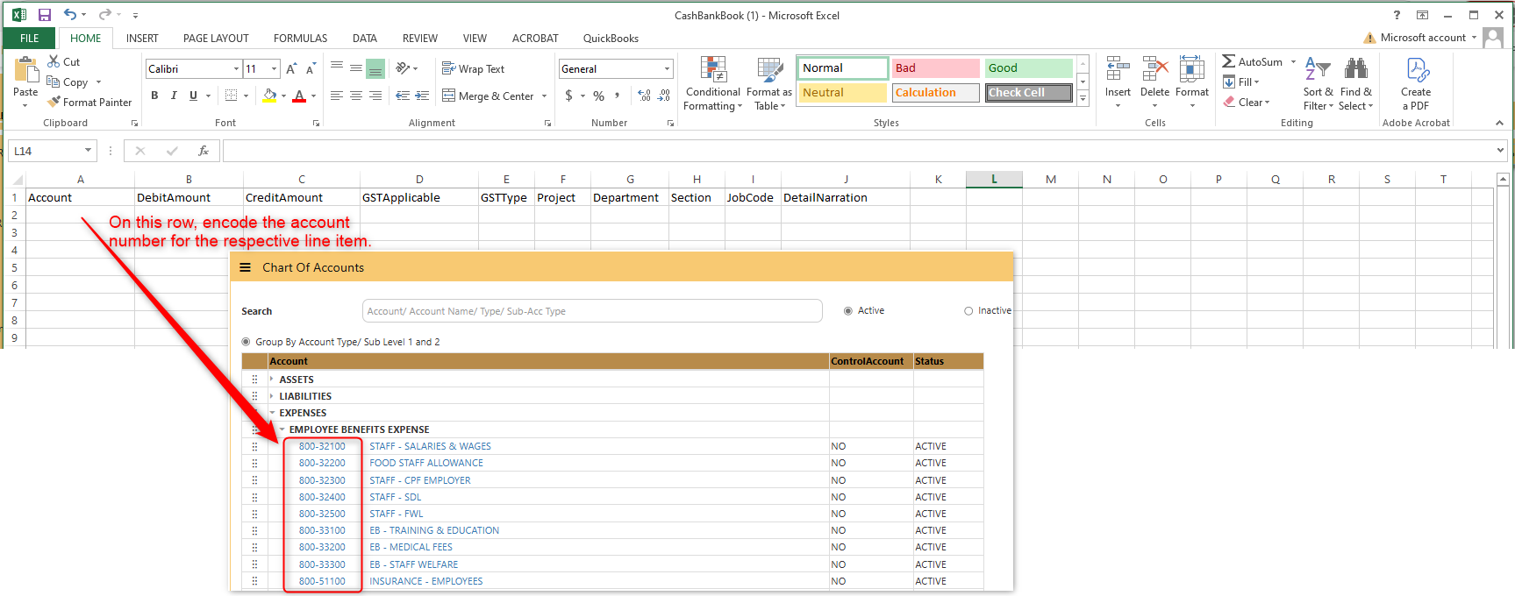Open the General number format dropdown
1515x596 pixels.
click(667, 68)
